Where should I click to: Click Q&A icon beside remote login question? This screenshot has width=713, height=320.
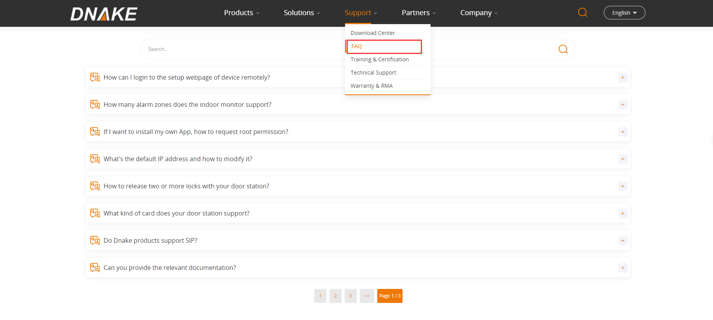tap(95, 77)
